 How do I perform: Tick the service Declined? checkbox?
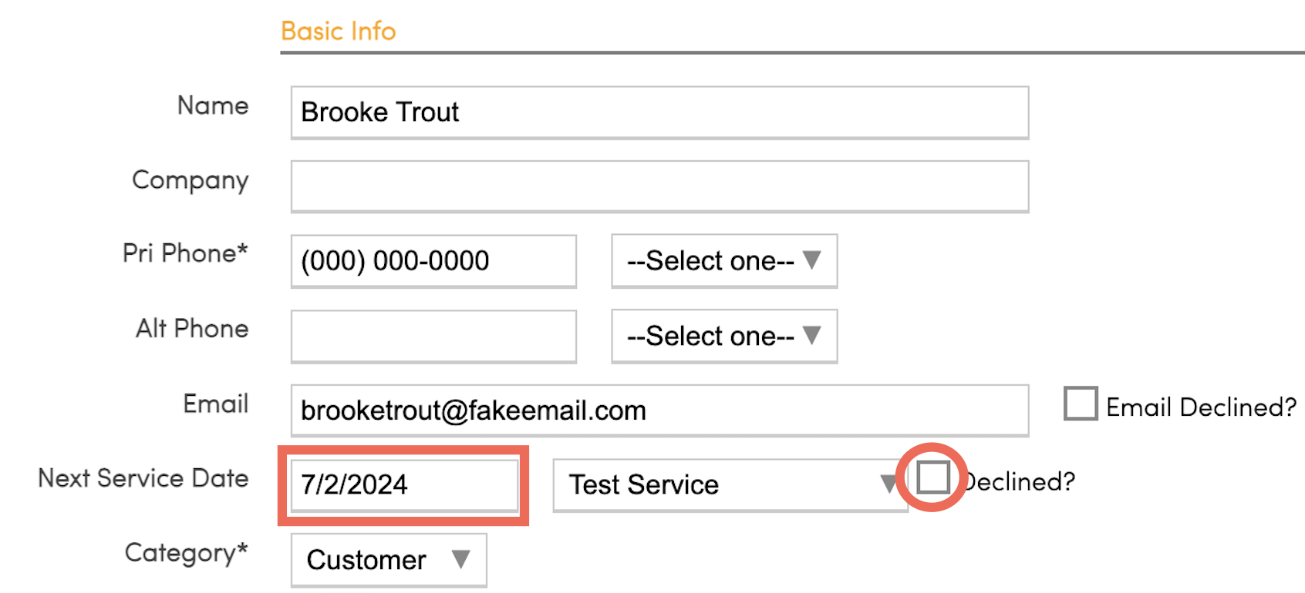tap(932, 477)
